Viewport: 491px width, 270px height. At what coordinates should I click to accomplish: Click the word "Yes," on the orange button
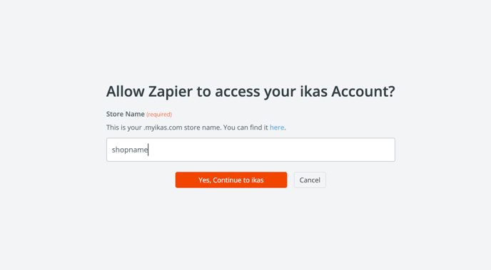click(205, 180)
